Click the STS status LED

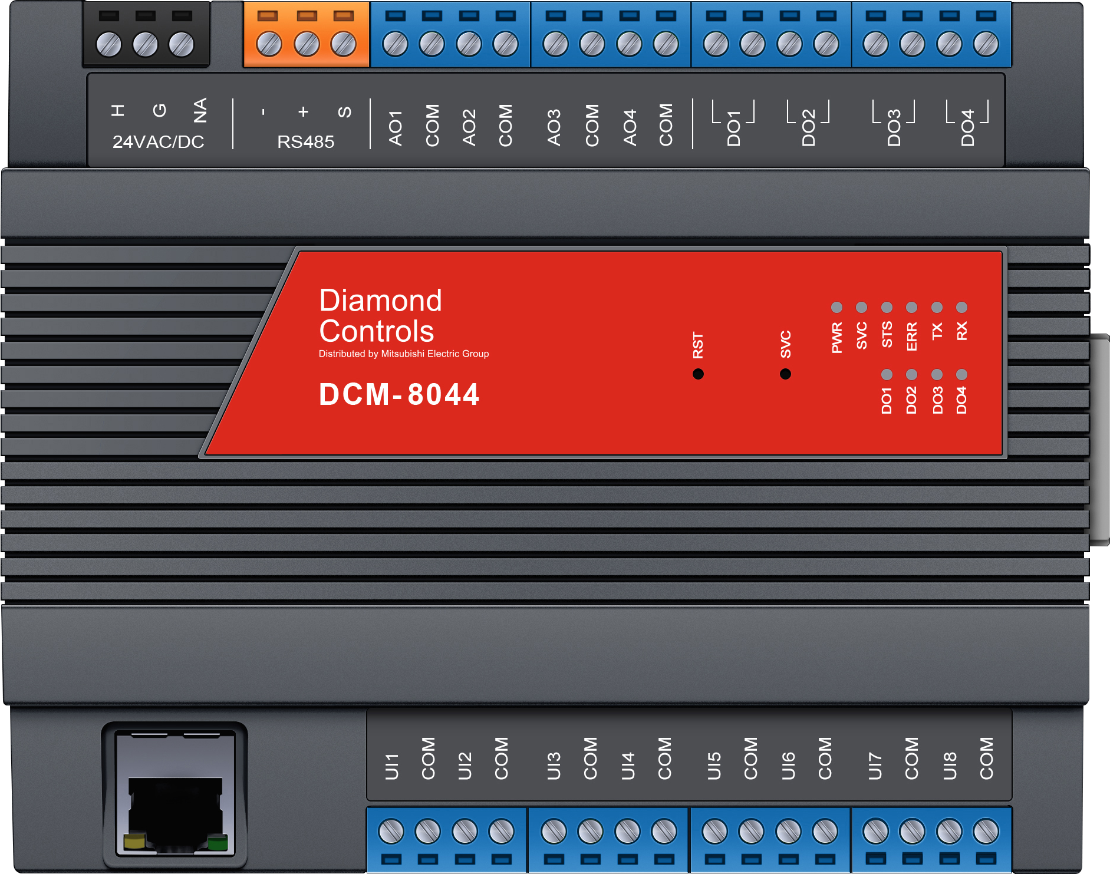886,307
